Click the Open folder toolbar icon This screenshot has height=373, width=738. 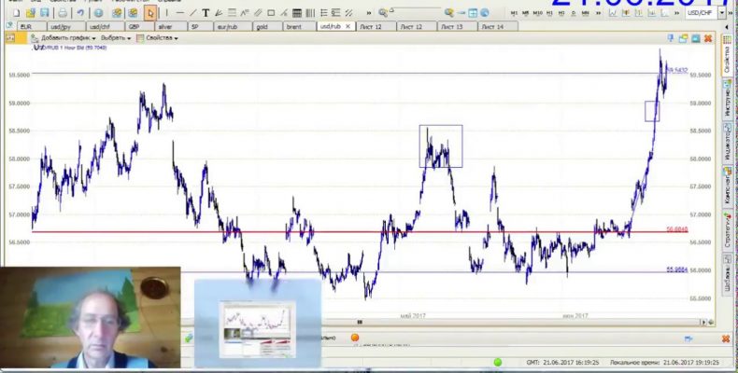click(31, 13)
